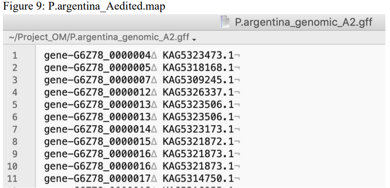Click the KAG5318168.1 protein ID
Screen dimensions: 390x188
pos(198,68)
